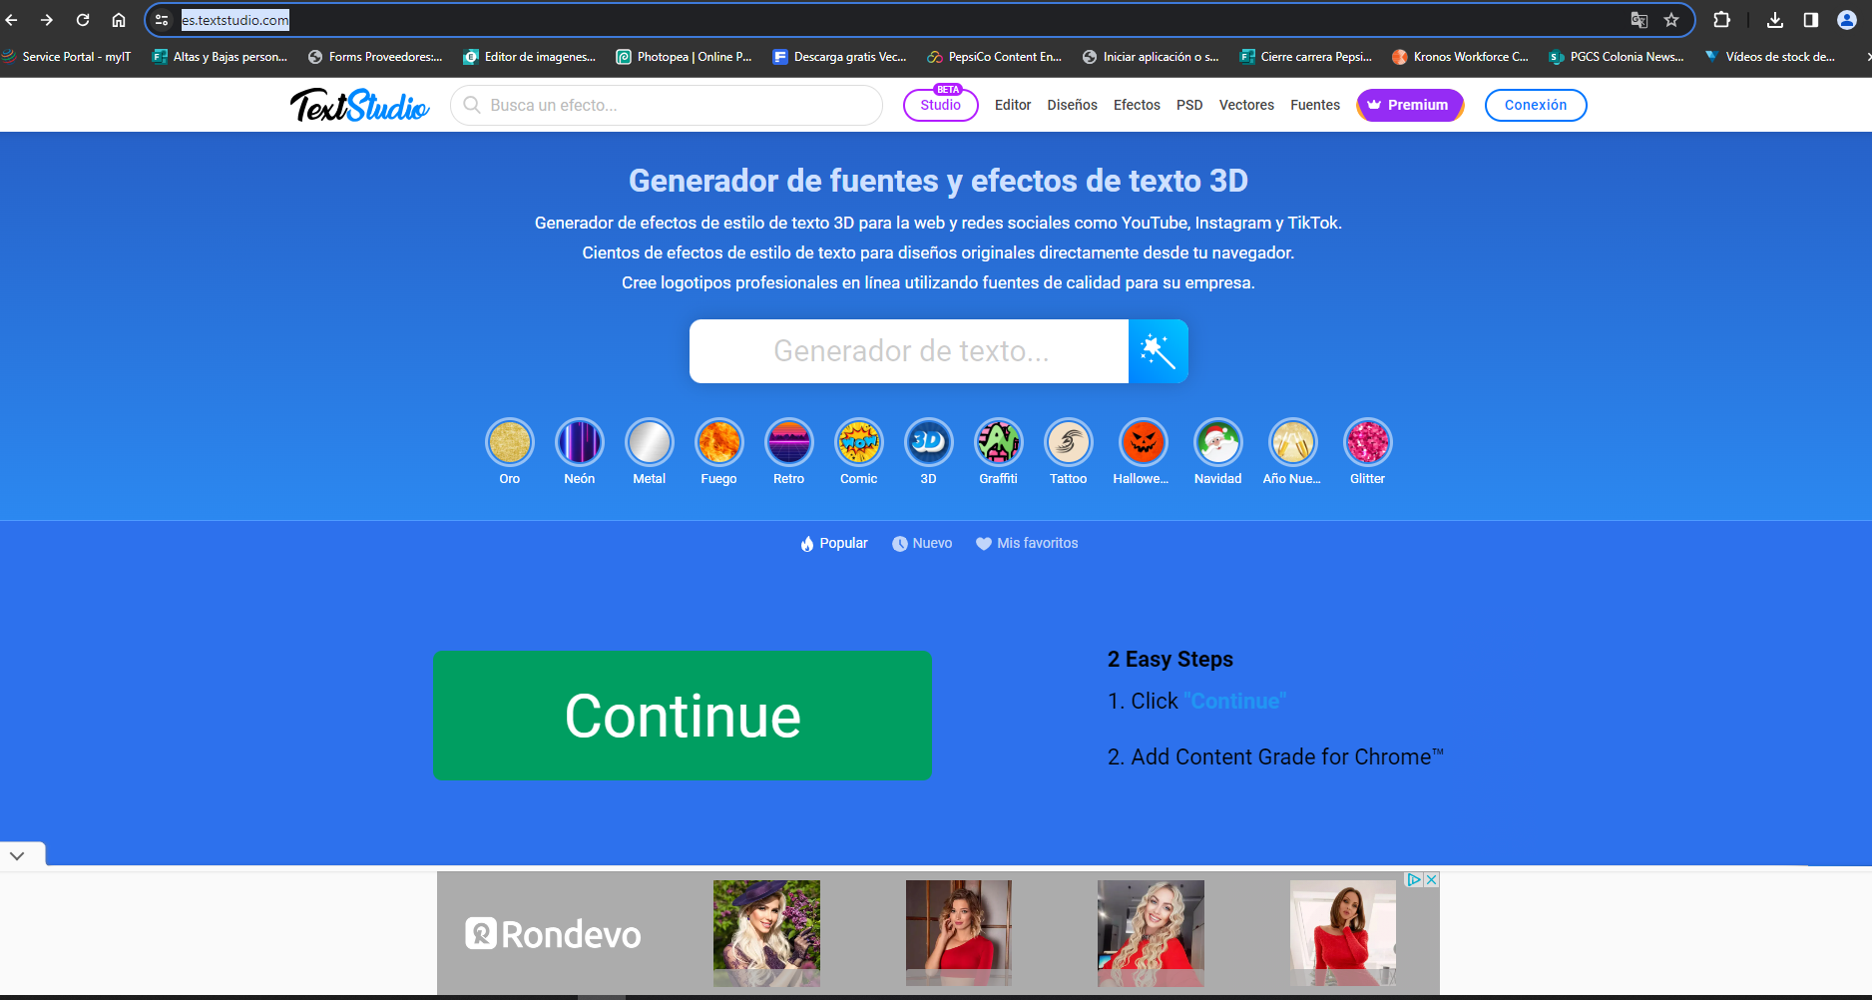
Task: Select the Graffiti style icon
Action: coord(998,442)
